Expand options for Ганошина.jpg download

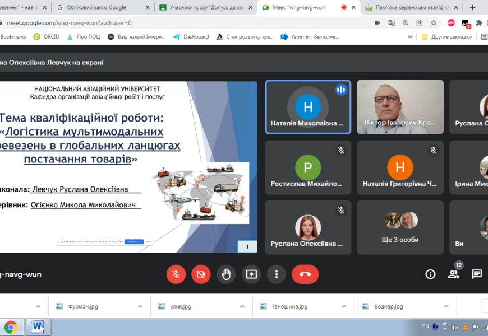[344, 306]
